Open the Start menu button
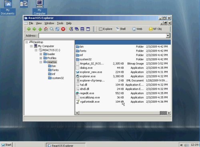Screen dimensions: 200x147 pos(6,145)
